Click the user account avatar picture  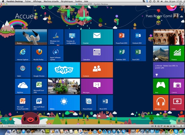click(x=176, y=16)
